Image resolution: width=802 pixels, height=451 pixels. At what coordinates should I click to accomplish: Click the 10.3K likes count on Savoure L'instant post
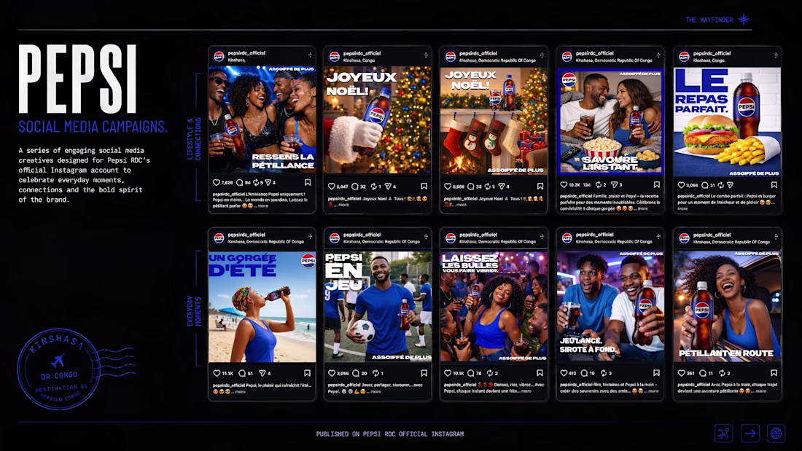(575, 184)
